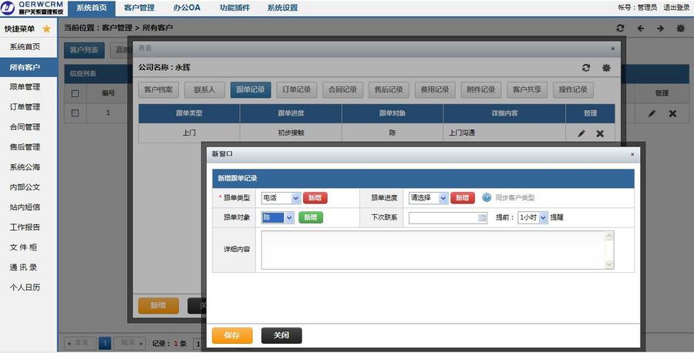
Task: Edit the 上门 follow-up record with pencil icon
Action: click(581, 133)
